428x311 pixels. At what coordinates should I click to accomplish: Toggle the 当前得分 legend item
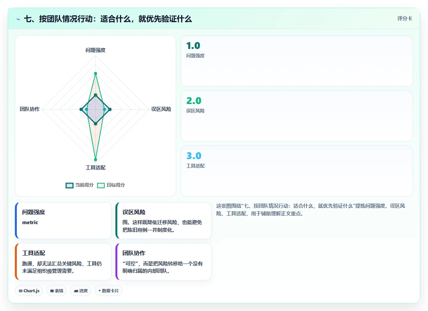pos(79,185)
